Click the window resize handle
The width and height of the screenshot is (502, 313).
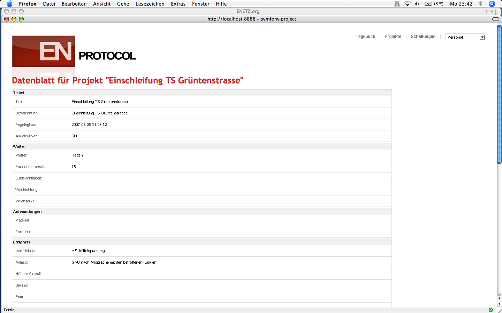[x=499, y=310]
